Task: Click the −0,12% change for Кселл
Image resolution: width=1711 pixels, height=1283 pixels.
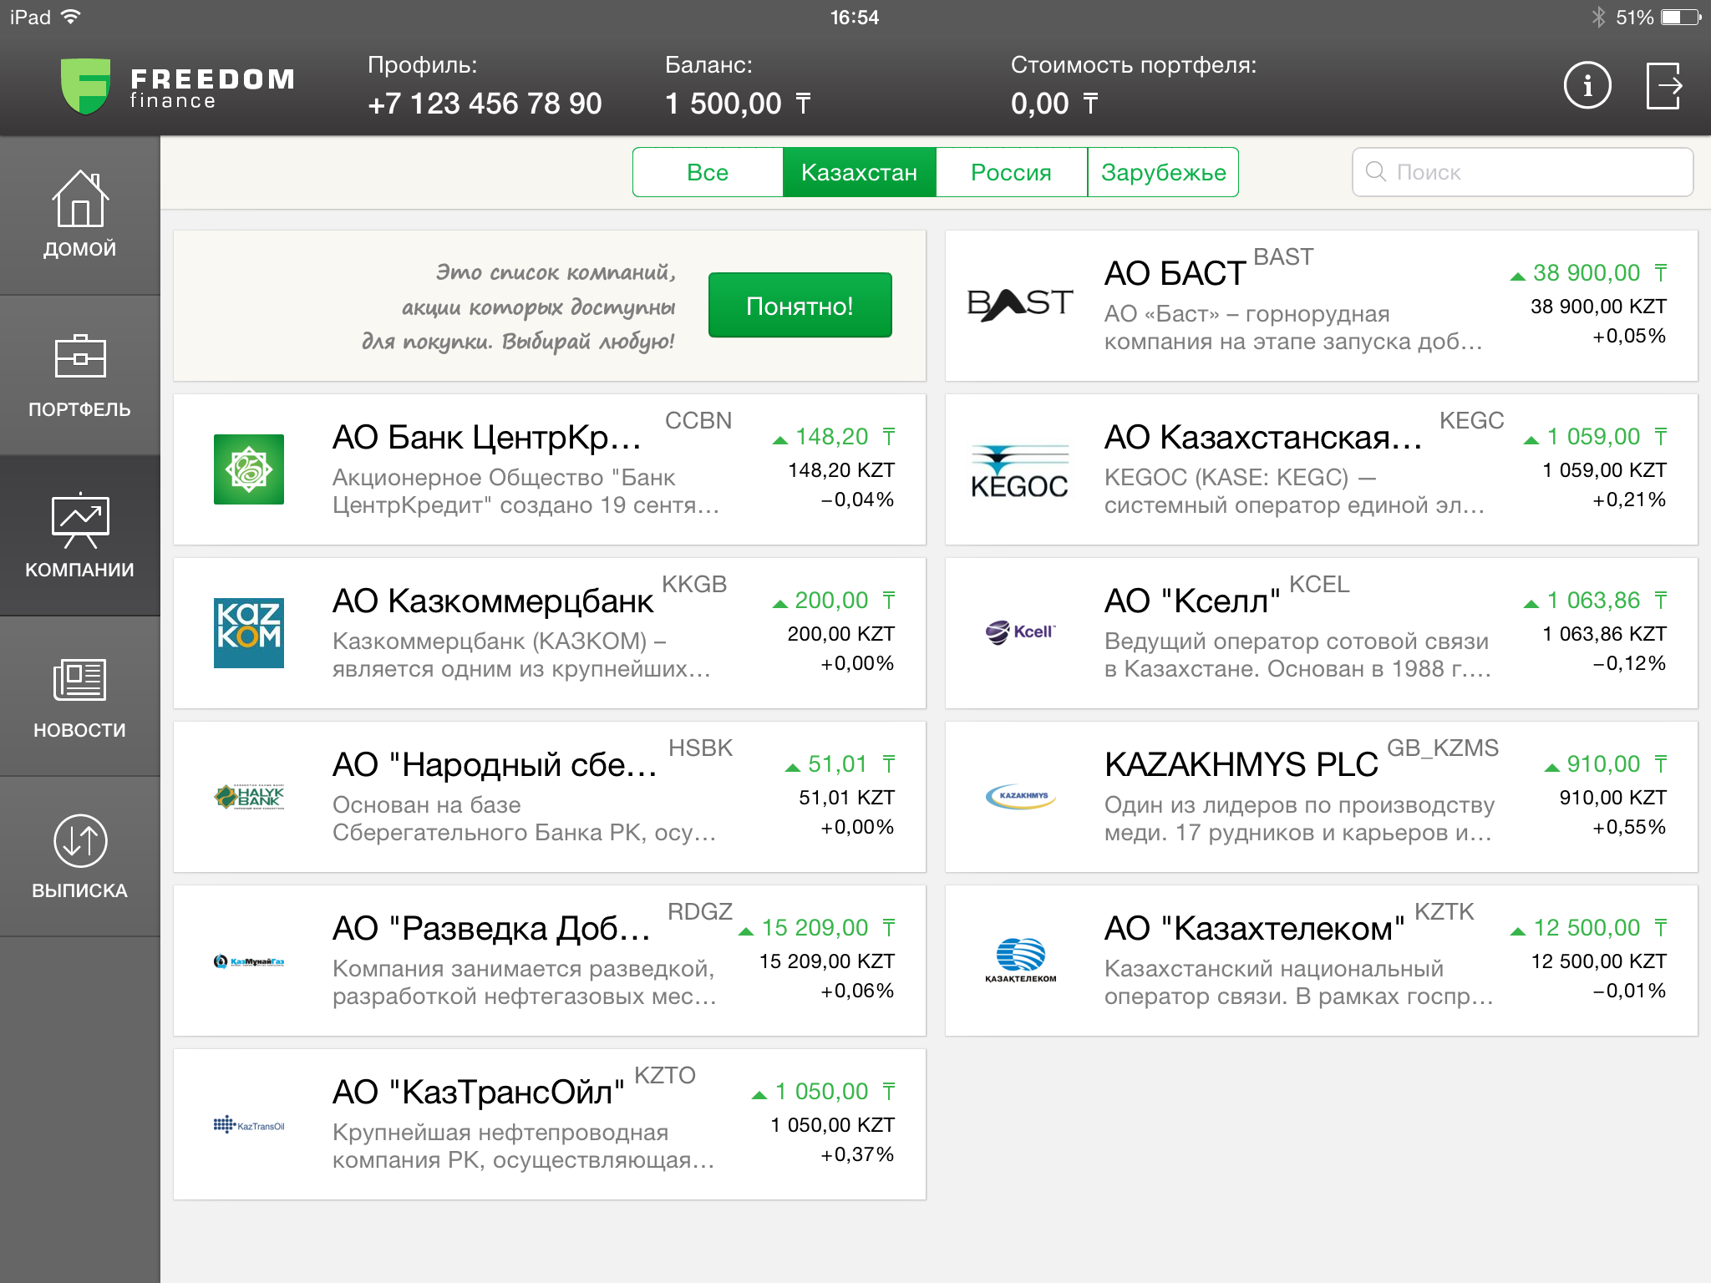Action: (1629, 663)
